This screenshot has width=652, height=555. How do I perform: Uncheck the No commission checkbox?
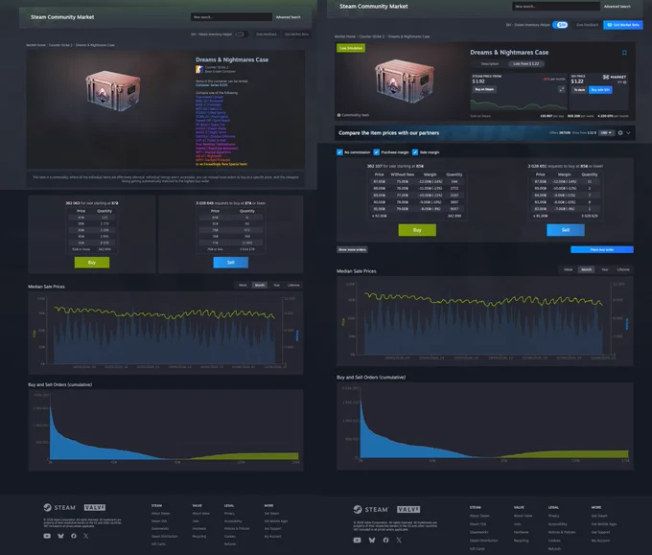click(339, 152)
